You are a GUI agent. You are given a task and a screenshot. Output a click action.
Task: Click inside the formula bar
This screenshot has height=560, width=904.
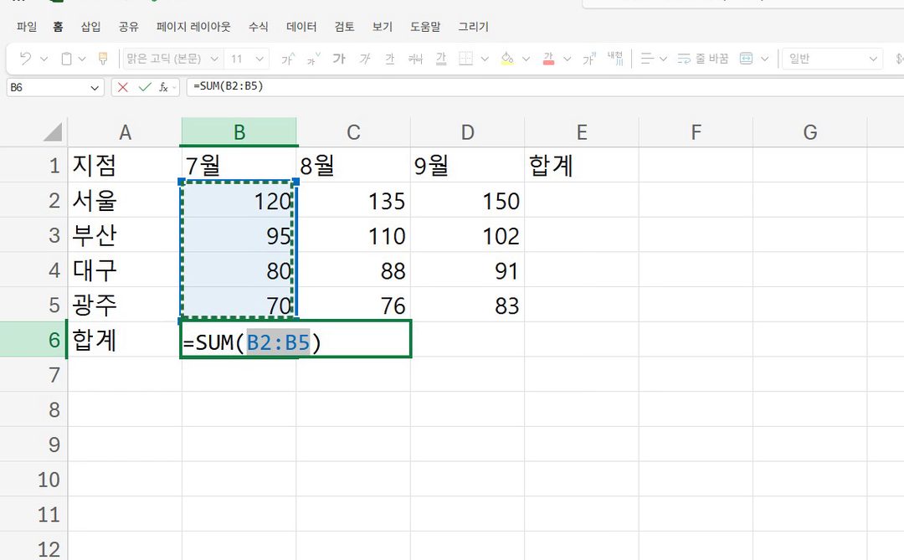tap(545, 87)
